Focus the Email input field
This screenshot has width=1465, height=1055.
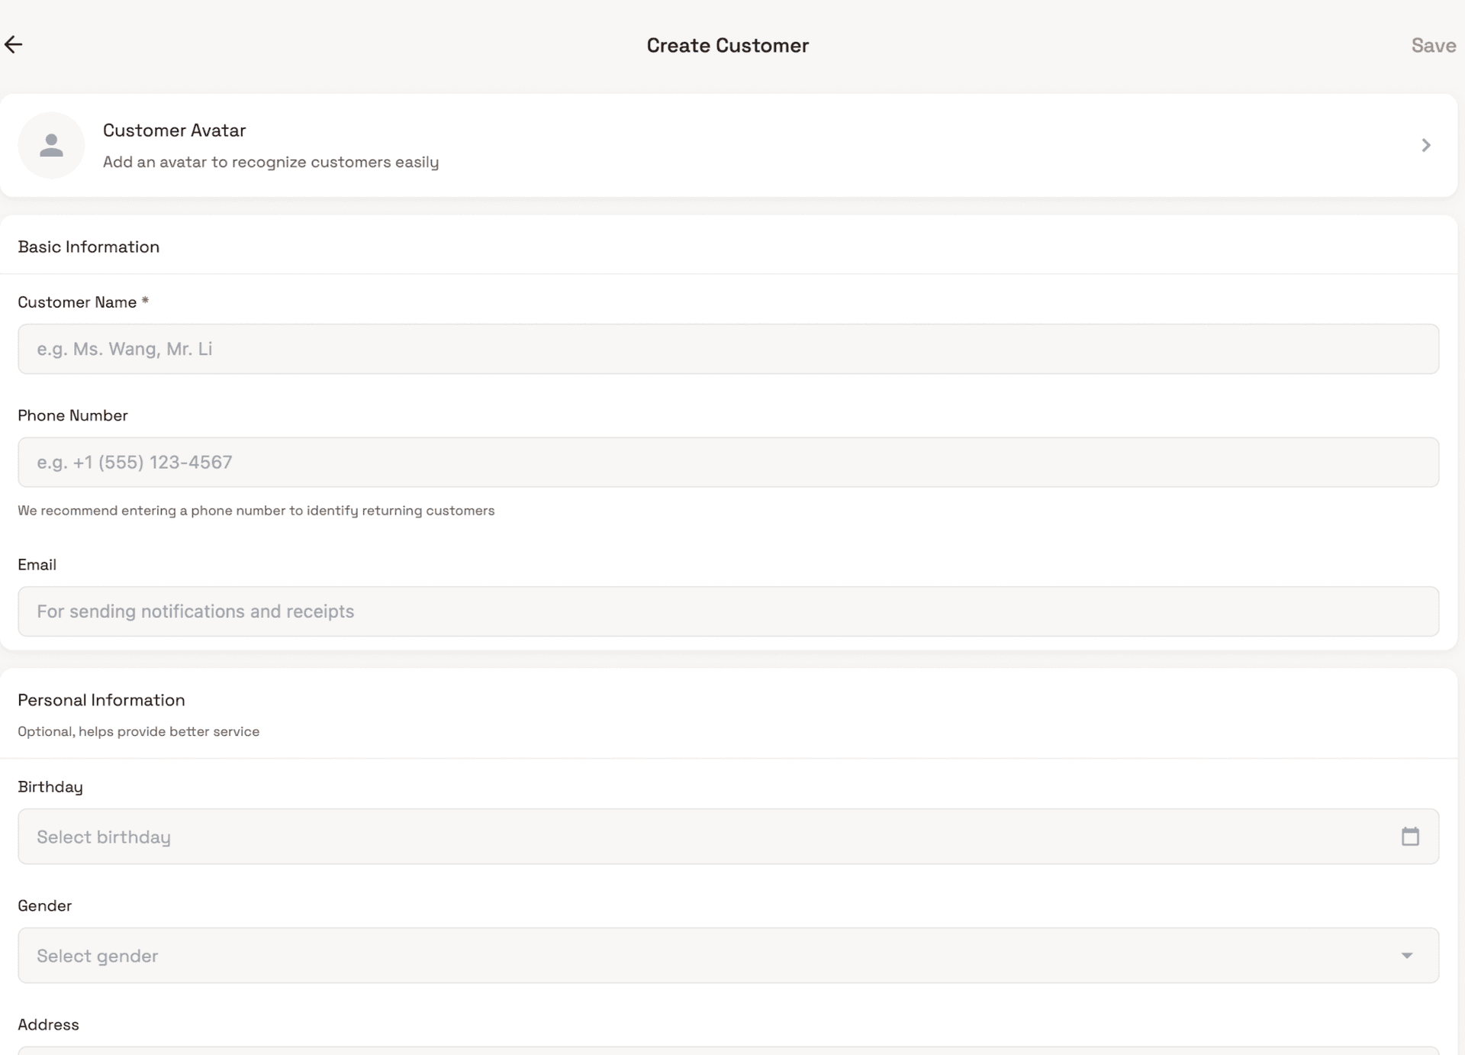pyautogui.click(x=728, y=611)
